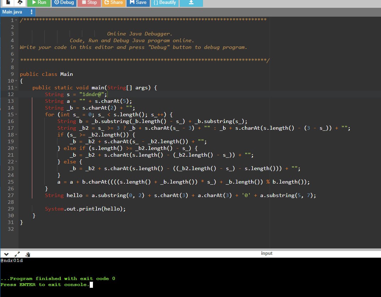Click 'public class Main' text
The height and width of the screenshot is (297, 381).
[x=46, y=74]
